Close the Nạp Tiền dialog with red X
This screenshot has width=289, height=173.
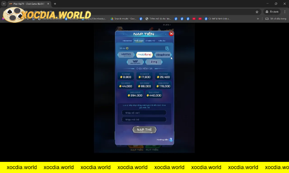point(171,34)
